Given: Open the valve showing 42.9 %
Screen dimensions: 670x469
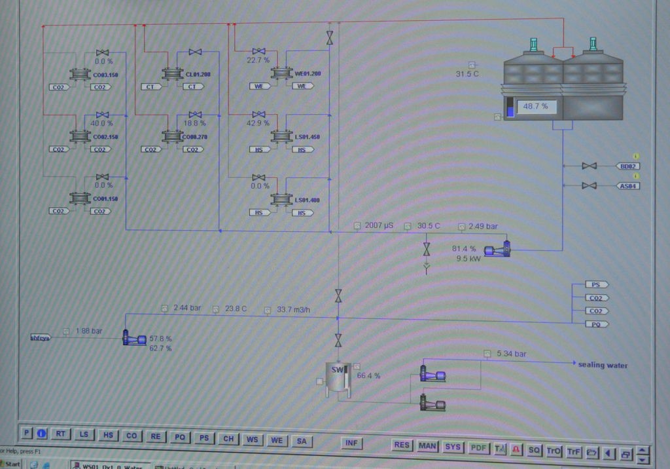Looking at the screenshot, I should [258, 114].
